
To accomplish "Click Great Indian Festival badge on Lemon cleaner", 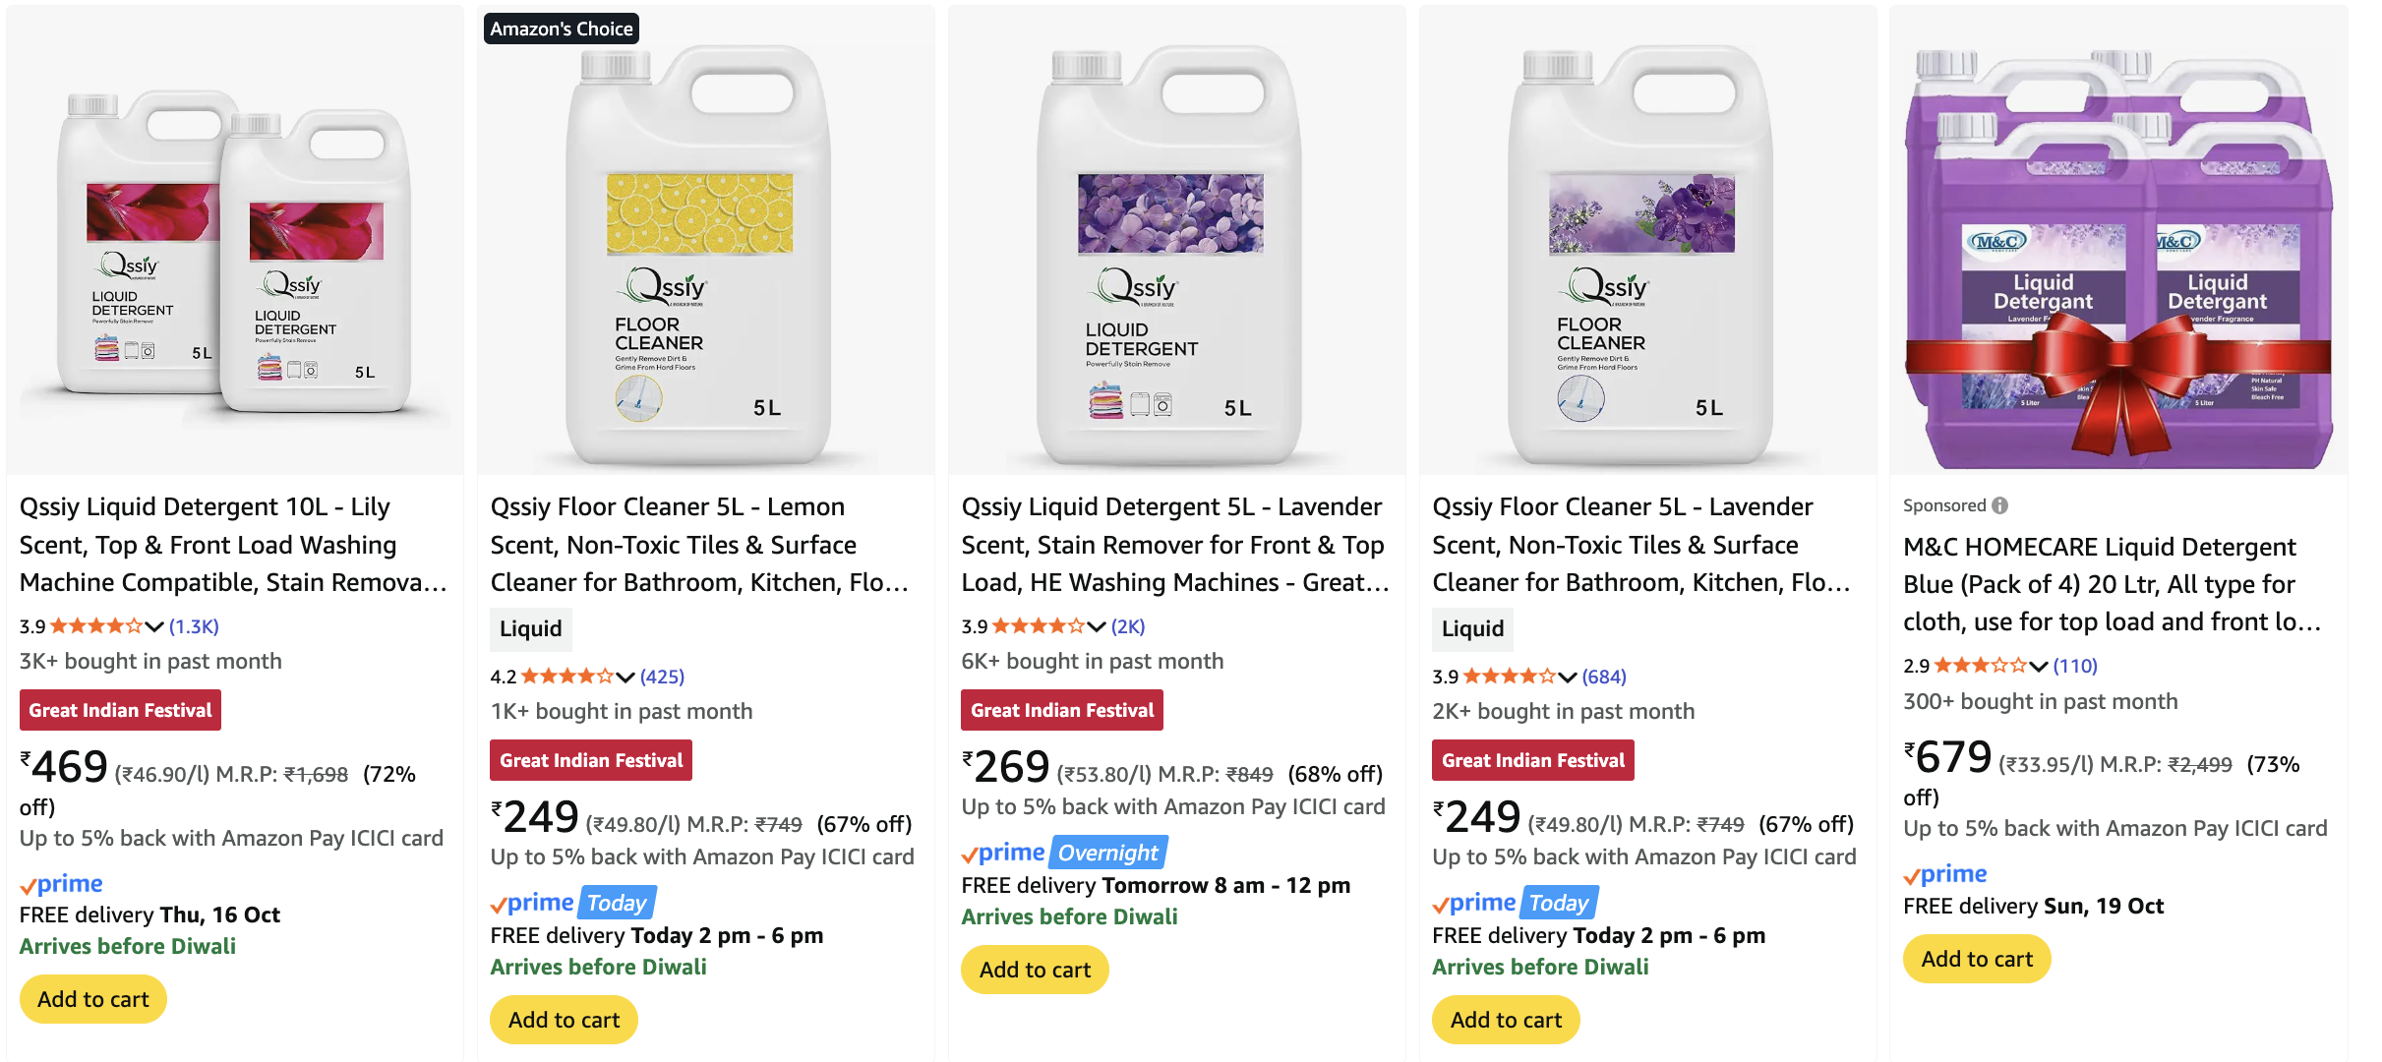I will (x=591, y=760).
